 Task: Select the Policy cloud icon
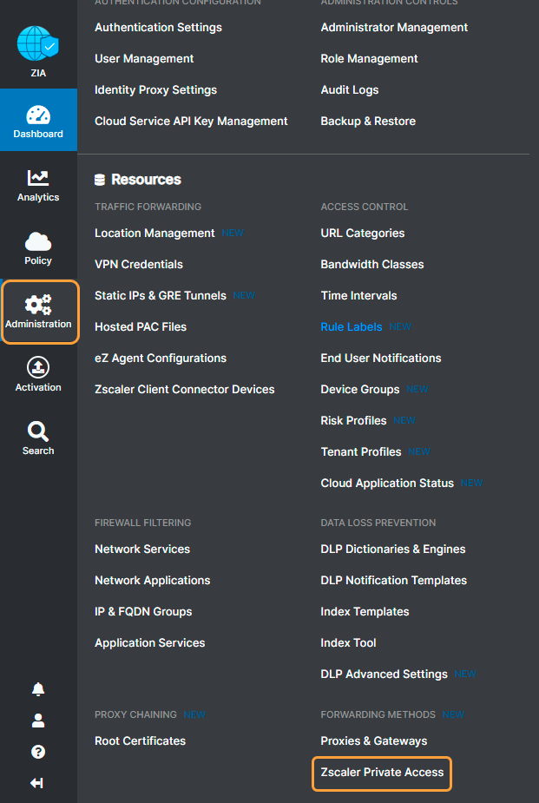(37, 248)
